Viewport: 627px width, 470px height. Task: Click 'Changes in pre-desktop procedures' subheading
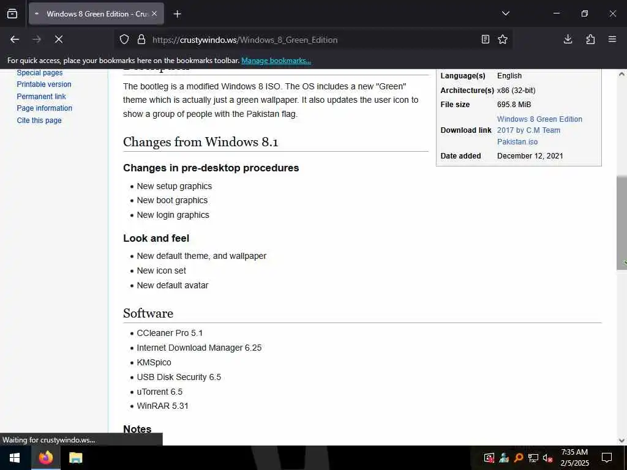211,168
